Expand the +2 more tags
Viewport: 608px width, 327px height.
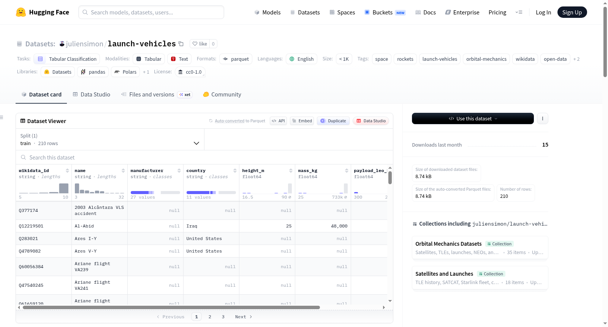[576, 59]
